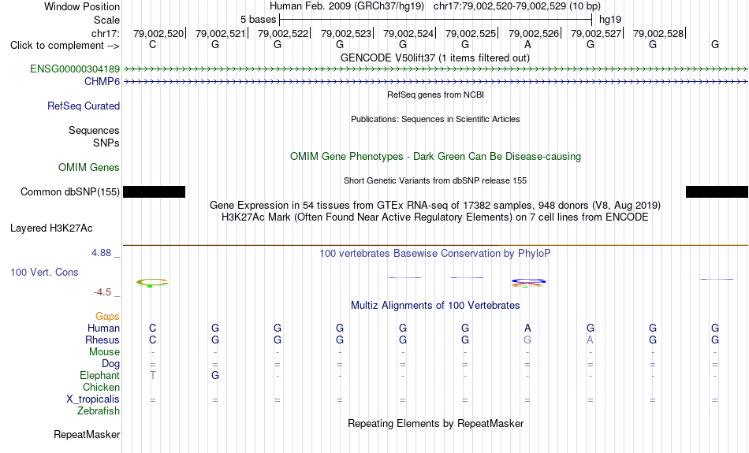Click the Chicken species label
Image resolution: width=749 pixels, height=453 pixels.
click(x=101, y=387)
